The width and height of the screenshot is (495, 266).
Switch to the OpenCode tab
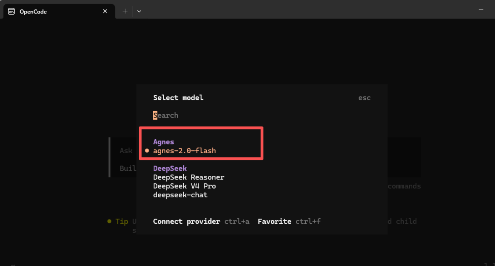pyautogui.click(x=59, y=11)
